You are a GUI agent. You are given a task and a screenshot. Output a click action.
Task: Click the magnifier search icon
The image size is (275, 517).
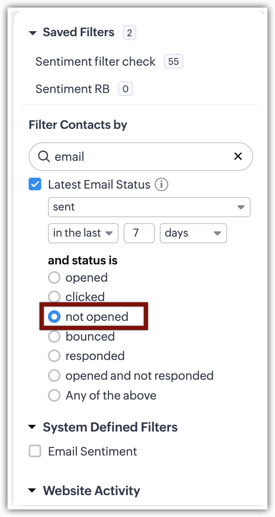pyautogui.click(x=44, y=157)
